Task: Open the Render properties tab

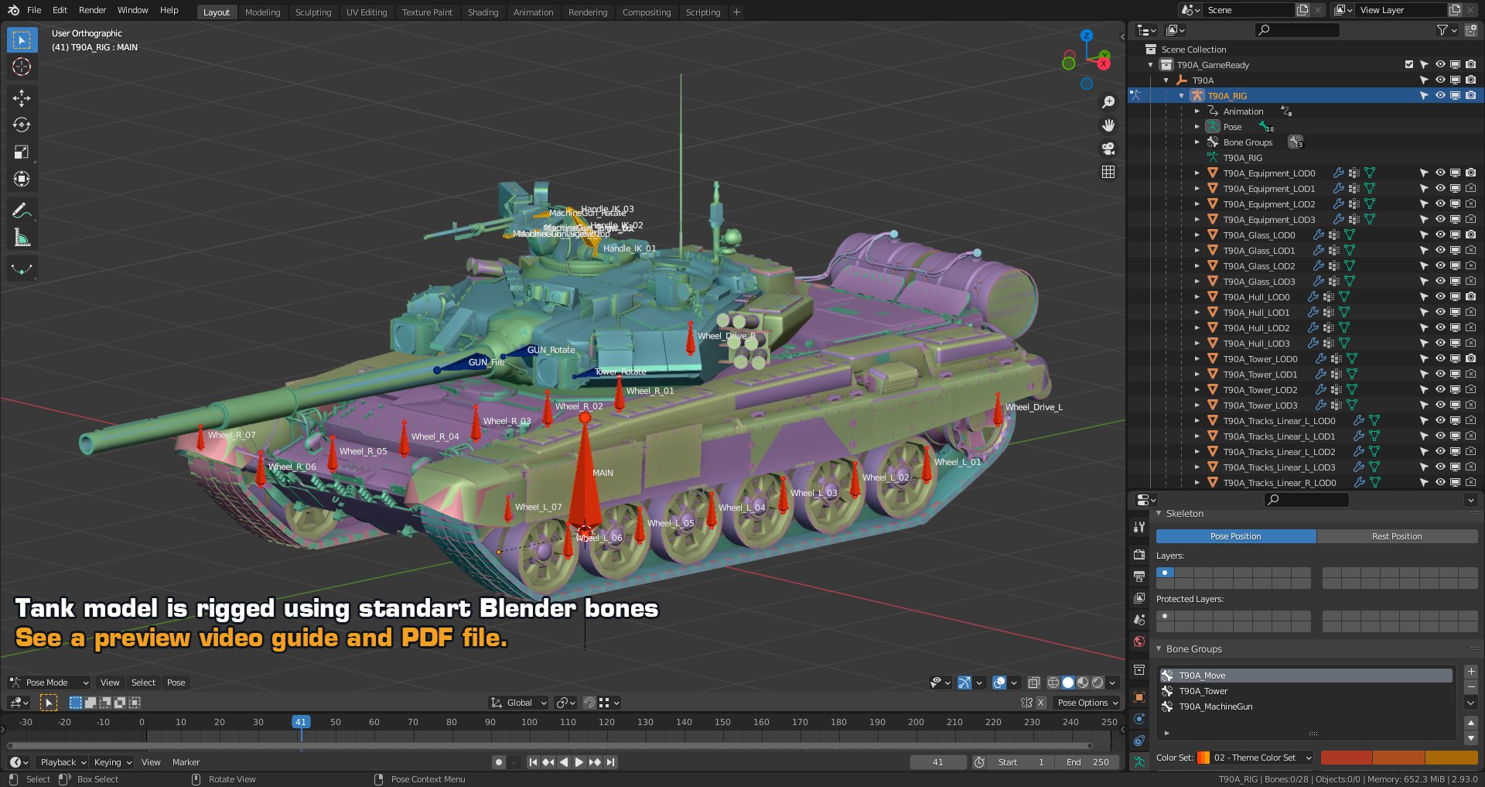Action: click(1138, 555)
